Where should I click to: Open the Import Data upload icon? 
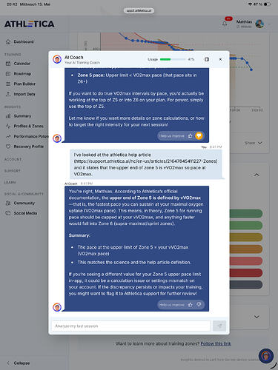coord(8,94)
